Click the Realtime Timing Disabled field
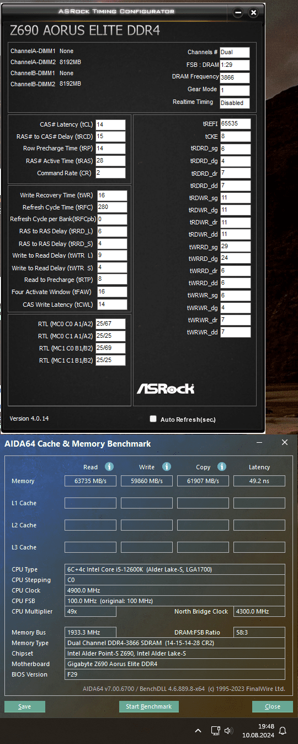Image resolution: width=298 pixels, height=744 pixels. (235, 103)
